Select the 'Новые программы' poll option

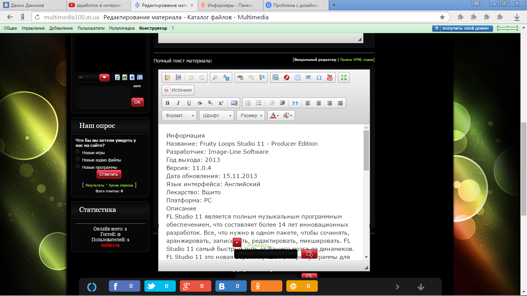pyautogui.click(x=78, y=166)
